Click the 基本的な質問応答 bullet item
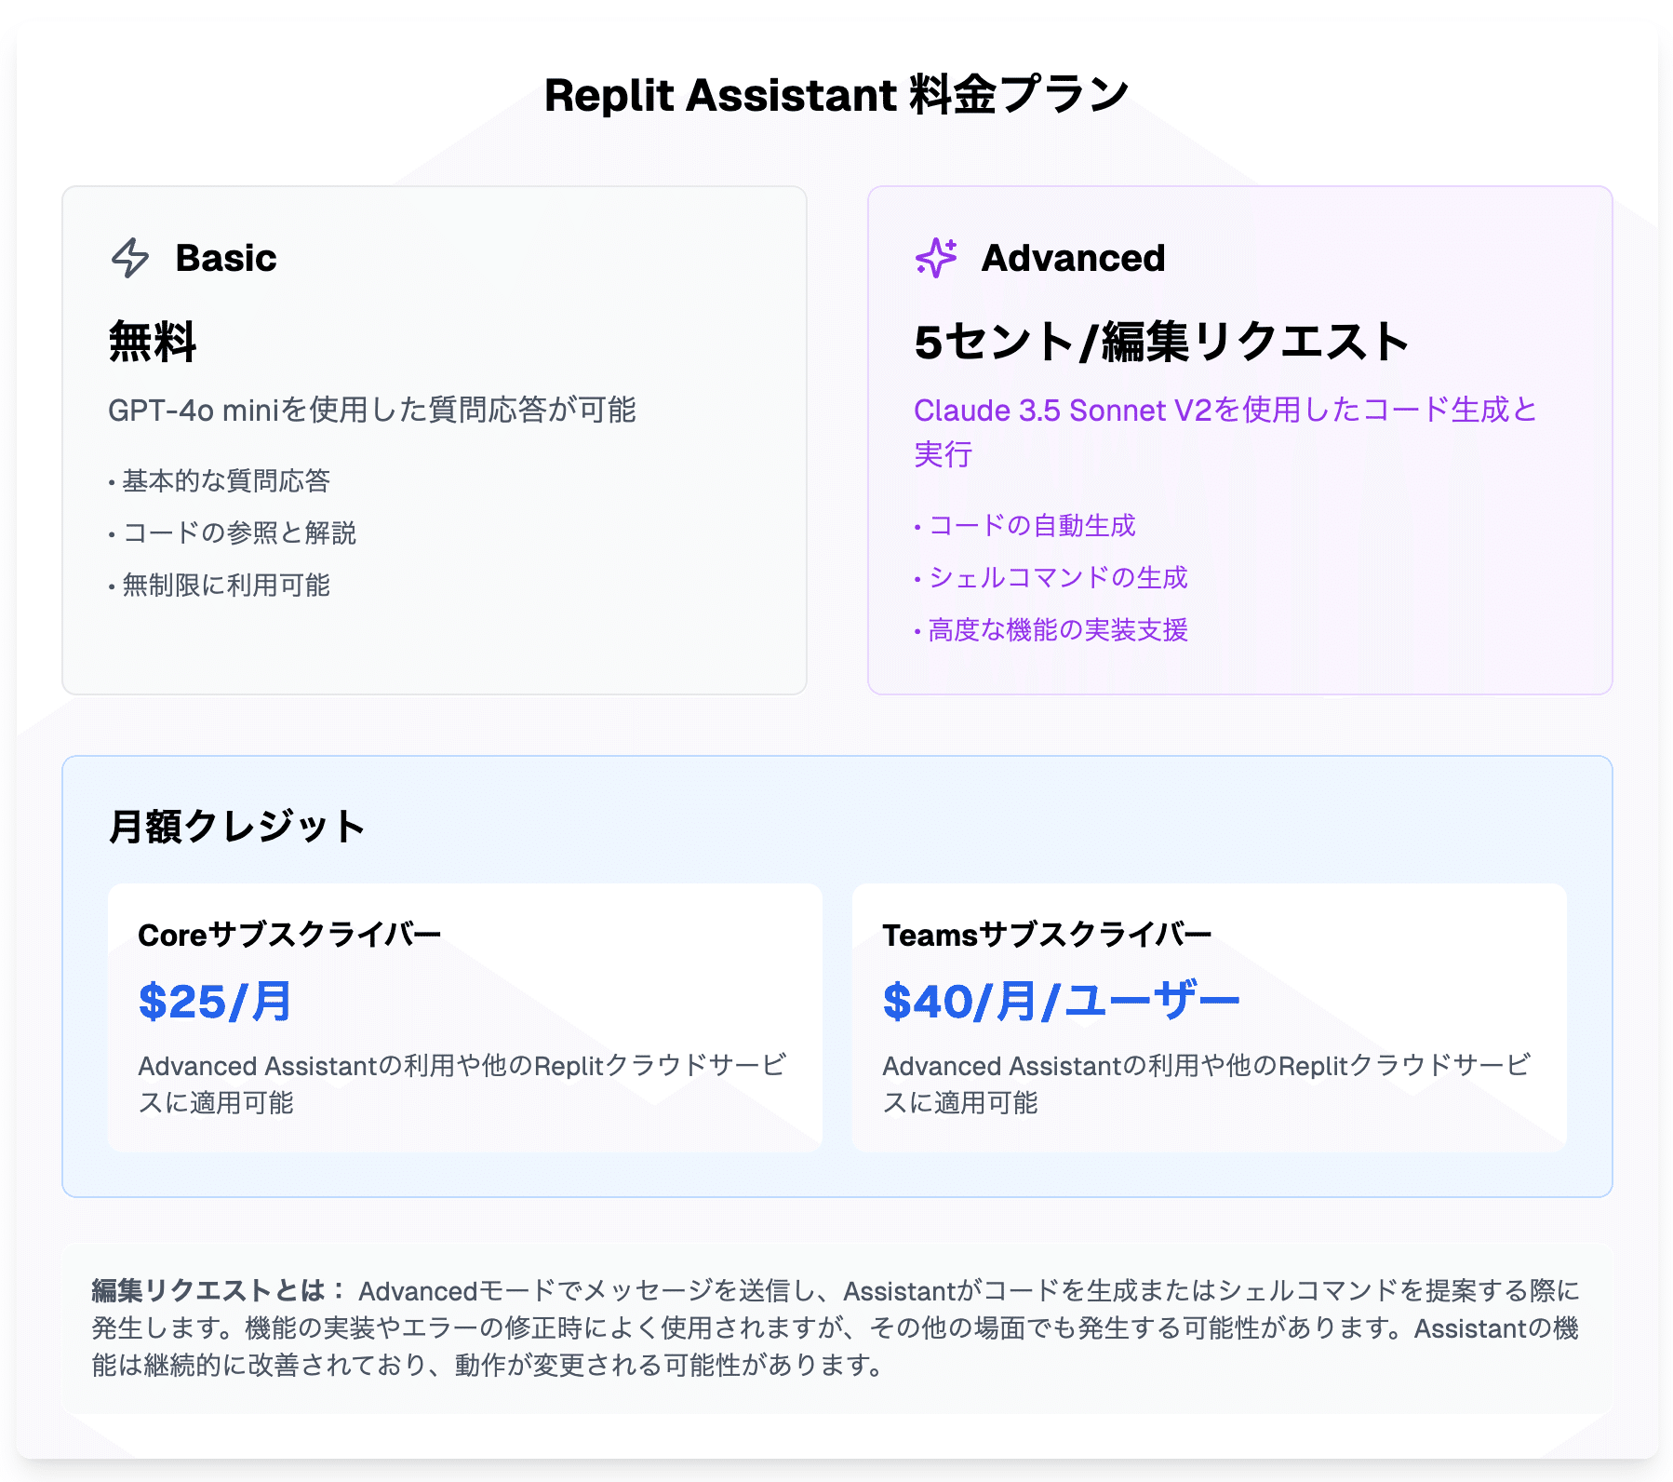This screenshot has width=1673, height=1482. point(225,480)
